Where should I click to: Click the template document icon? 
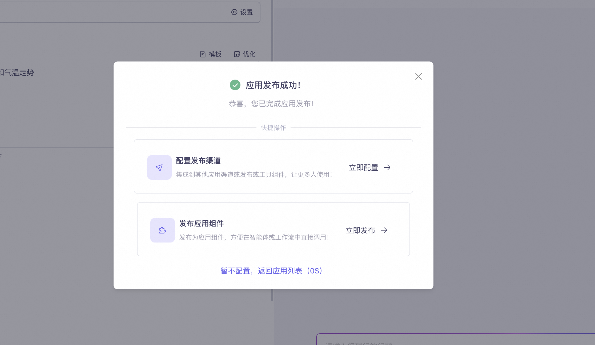point(203,54)
